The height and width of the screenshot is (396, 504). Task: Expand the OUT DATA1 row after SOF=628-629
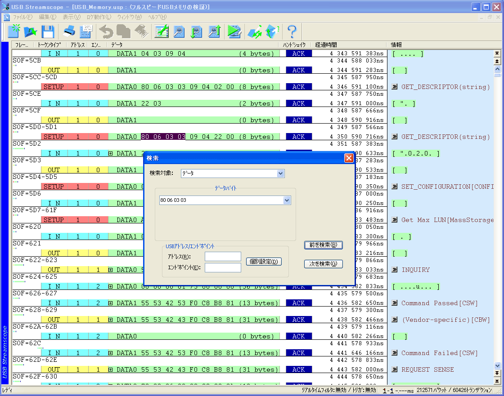(110, 320)
